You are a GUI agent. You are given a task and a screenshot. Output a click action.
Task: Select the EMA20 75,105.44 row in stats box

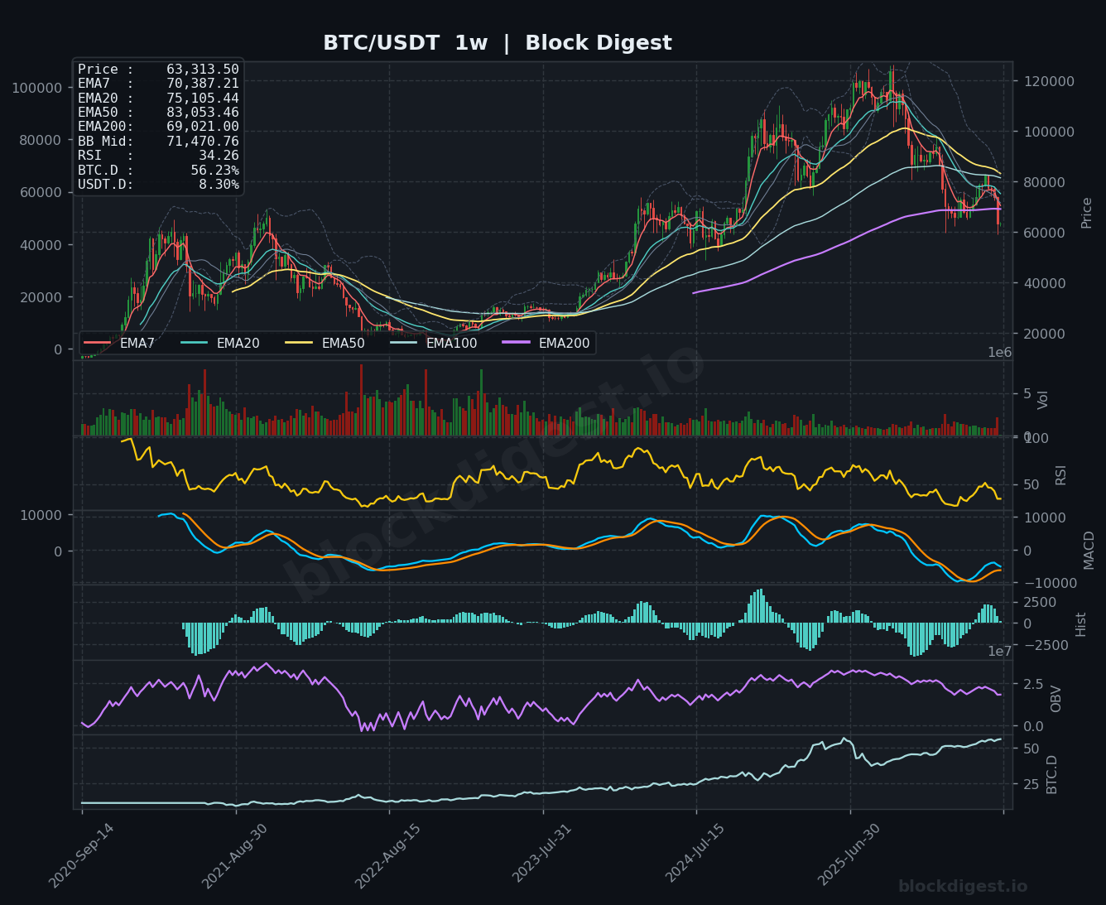click(158, 99)
